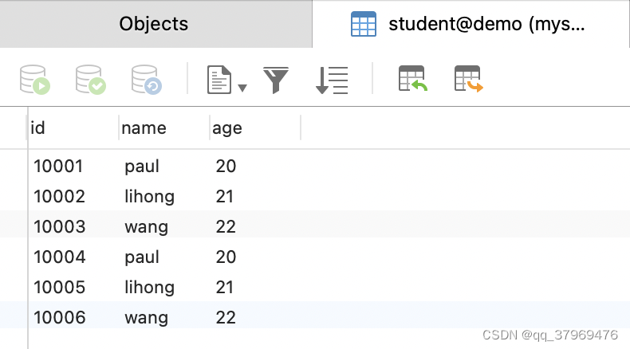Click name wang in row 10006
The width and height of the screenshot is (630, 349).
(146, 318)
